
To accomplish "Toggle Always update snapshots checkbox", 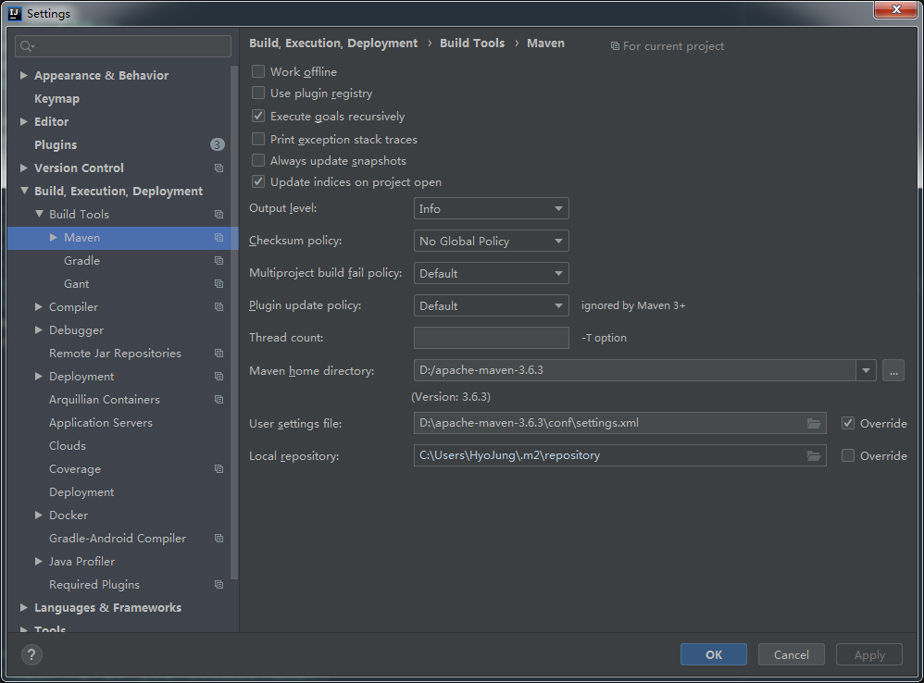I will (258, 161).
